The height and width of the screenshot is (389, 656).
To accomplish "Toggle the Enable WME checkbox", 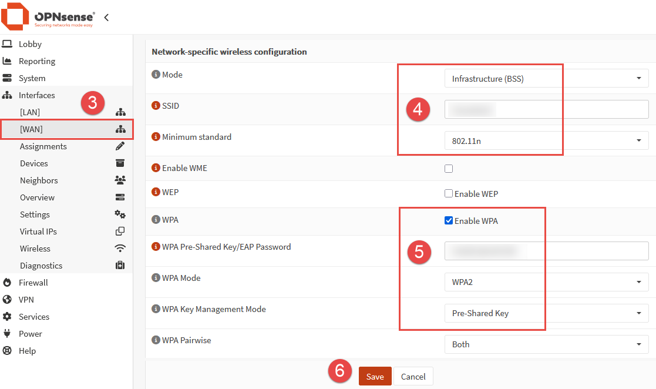I will (x=449, y=169).
